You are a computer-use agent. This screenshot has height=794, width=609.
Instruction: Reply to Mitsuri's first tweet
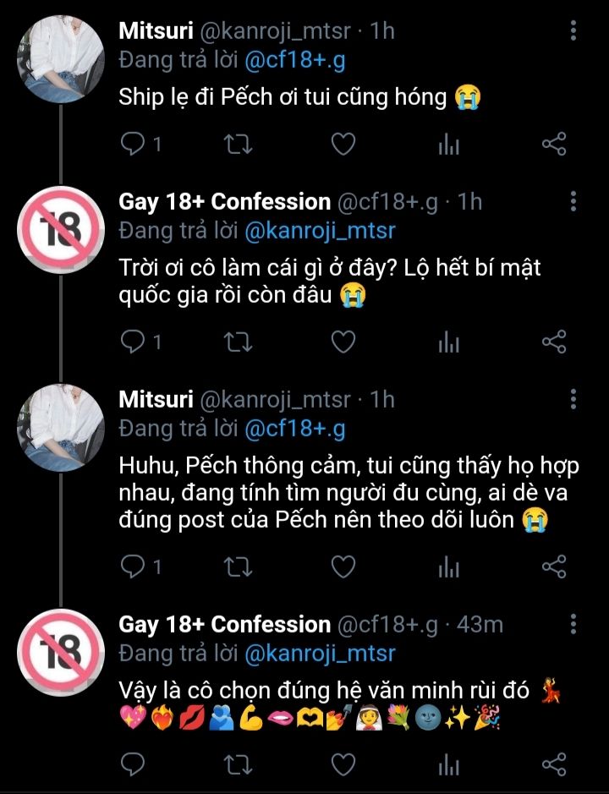click(133, 145)
